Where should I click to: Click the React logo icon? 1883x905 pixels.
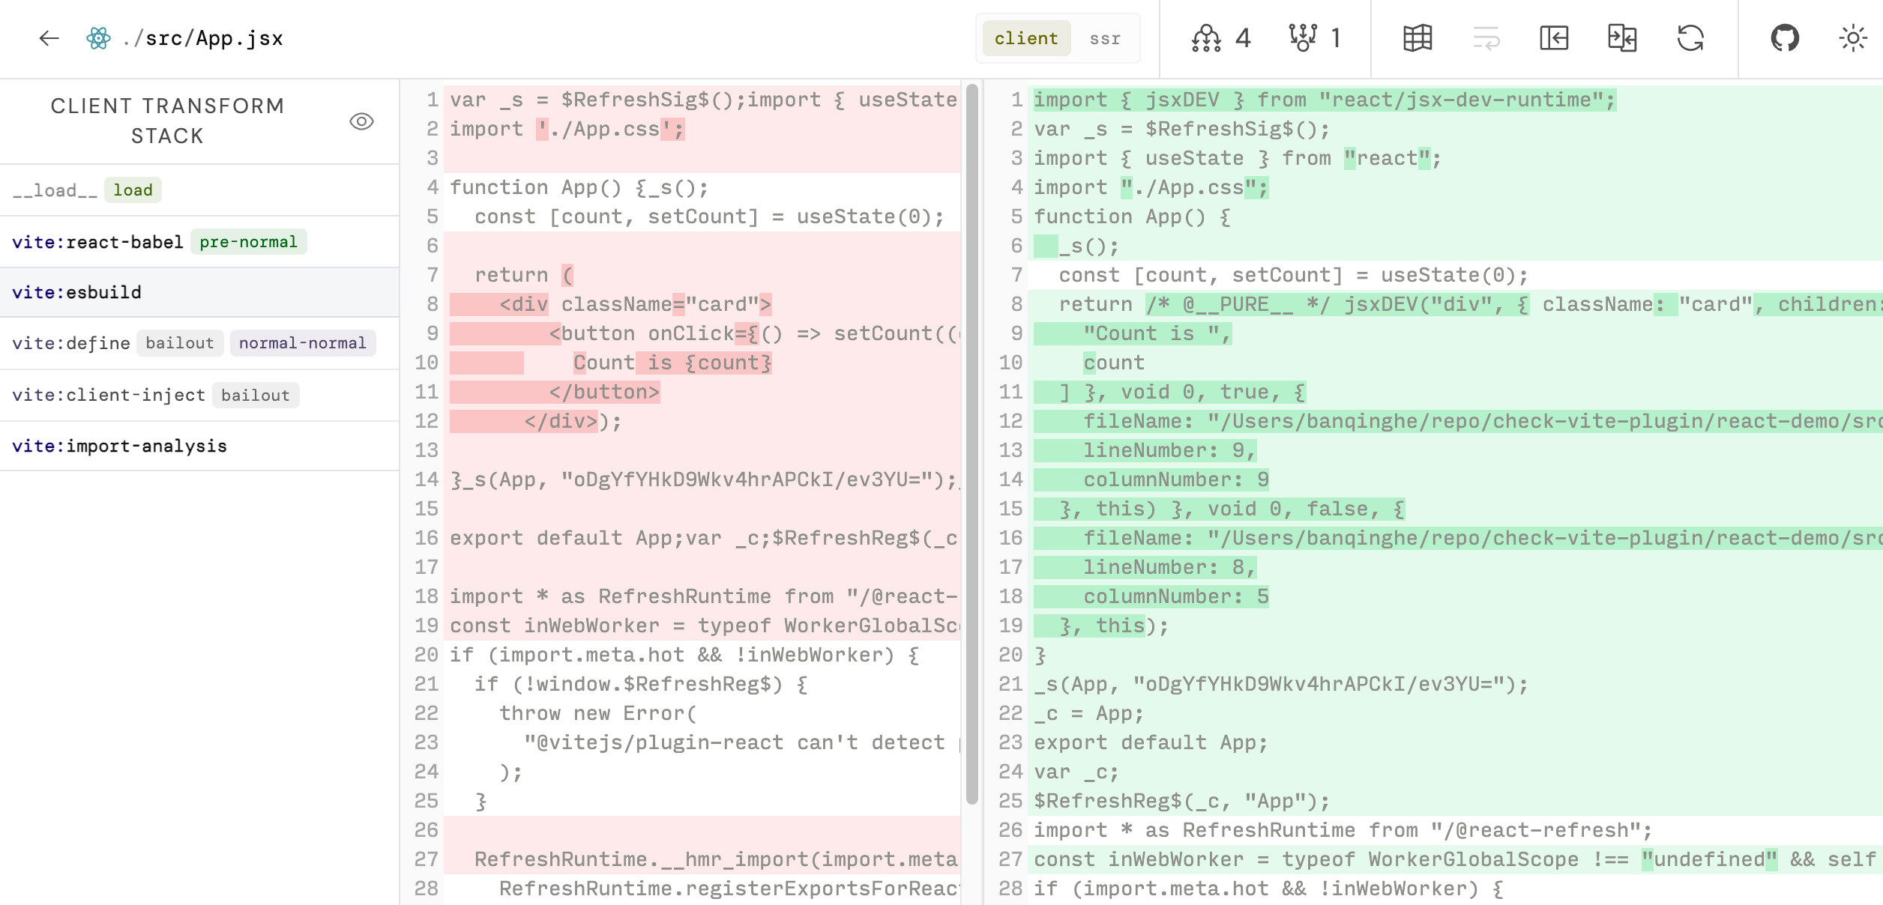(98, 38)
